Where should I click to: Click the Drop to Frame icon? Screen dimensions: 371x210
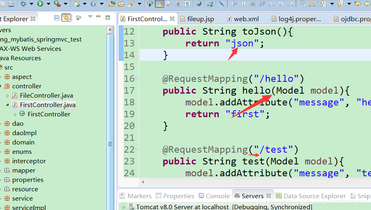coord(303,4)
